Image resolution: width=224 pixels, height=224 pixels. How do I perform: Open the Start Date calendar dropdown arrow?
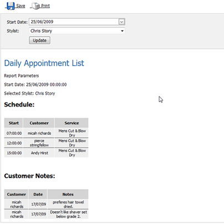(122, 22)
